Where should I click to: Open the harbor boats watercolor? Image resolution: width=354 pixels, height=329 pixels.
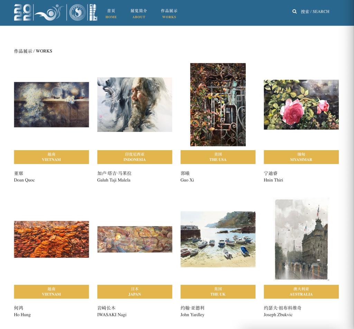(218, 239)
